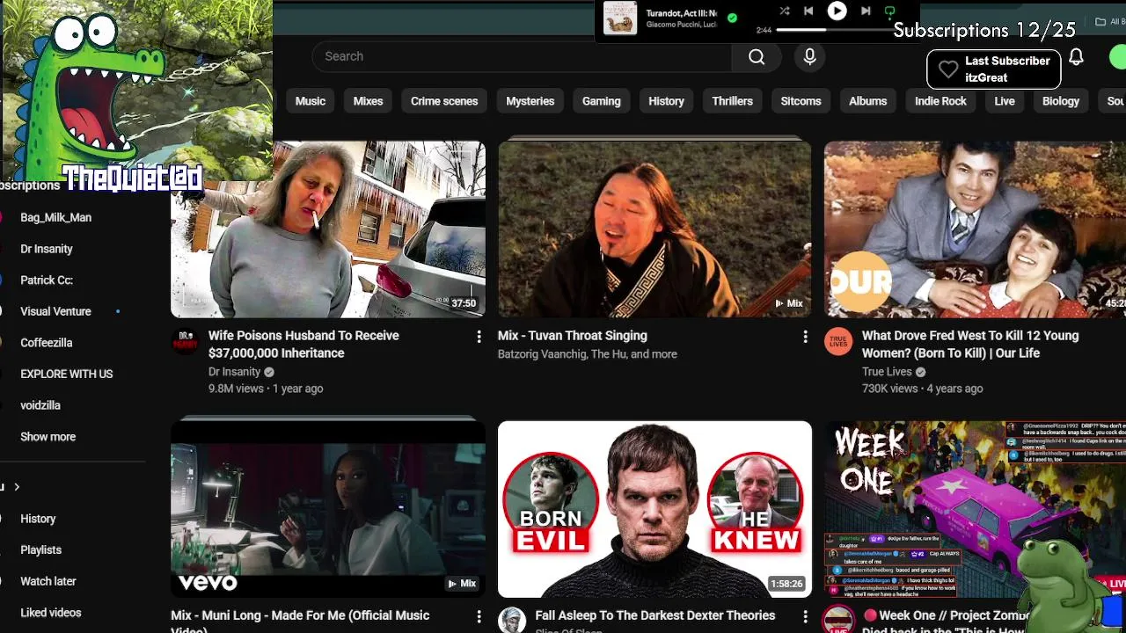The height and width of the screenshot is (633, 1126).
Task: Open more options for Wife Poisons Husband video
Action: [479, 337]
